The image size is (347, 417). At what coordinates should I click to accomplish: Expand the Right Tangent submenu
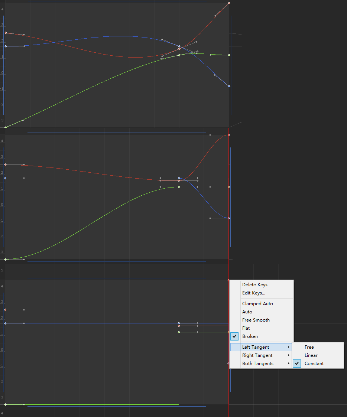tap(261, 355)
